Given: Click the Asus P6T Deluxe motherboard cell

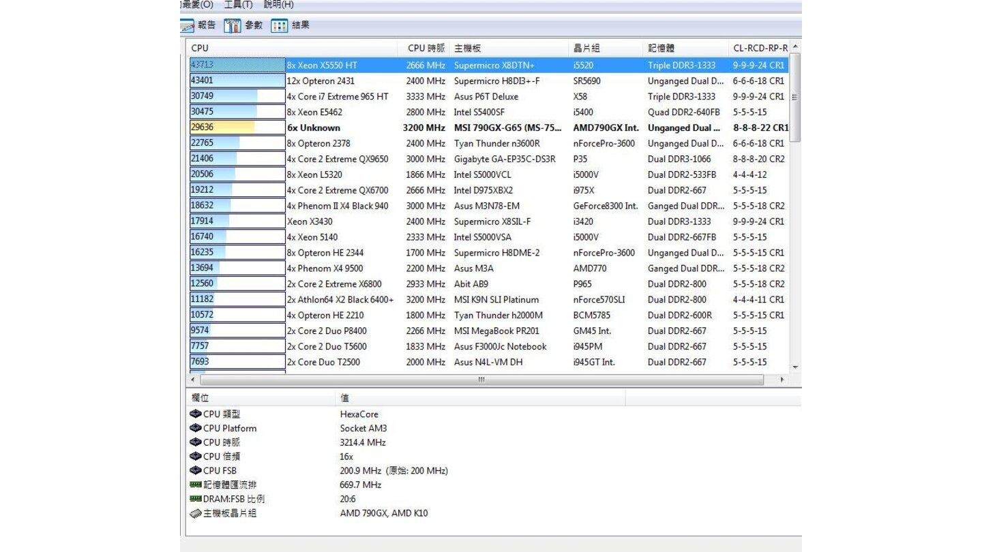Looking at the screenshot, I should click(x=486, y=97).
